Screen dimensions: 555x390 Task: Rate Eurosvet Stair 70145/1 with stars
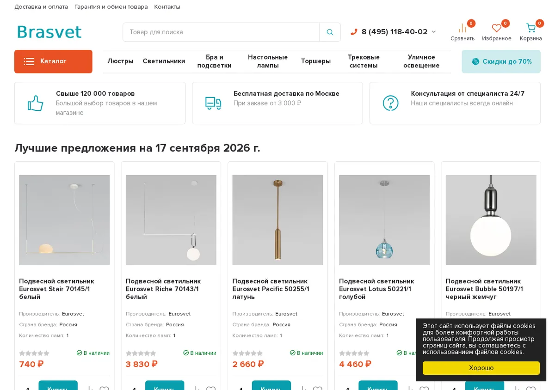click(34, 353)
